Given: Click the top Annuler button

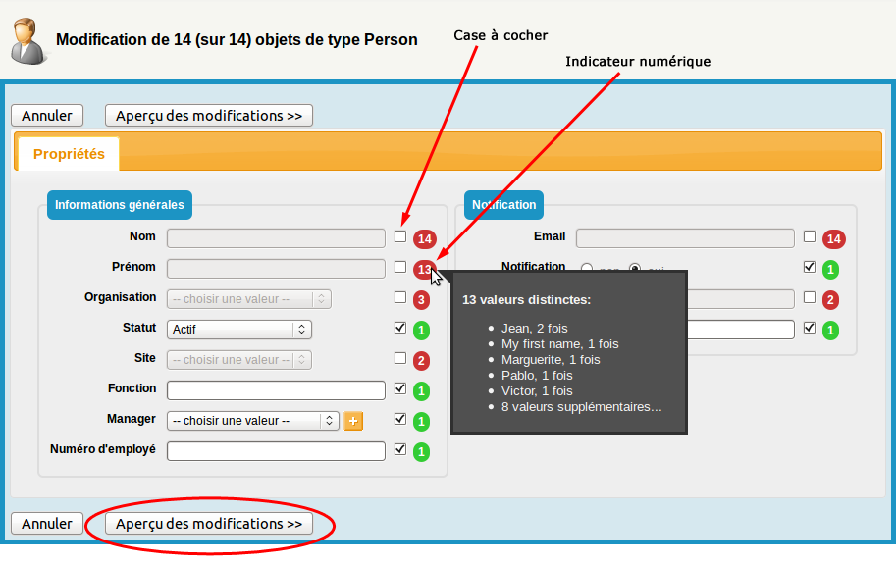Looking at the screenshot, I should (x=47, y=116).
